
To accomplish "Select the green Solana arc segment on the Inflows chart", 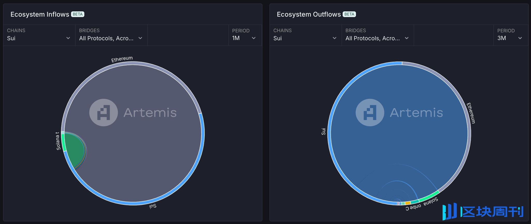I will 63,142.
